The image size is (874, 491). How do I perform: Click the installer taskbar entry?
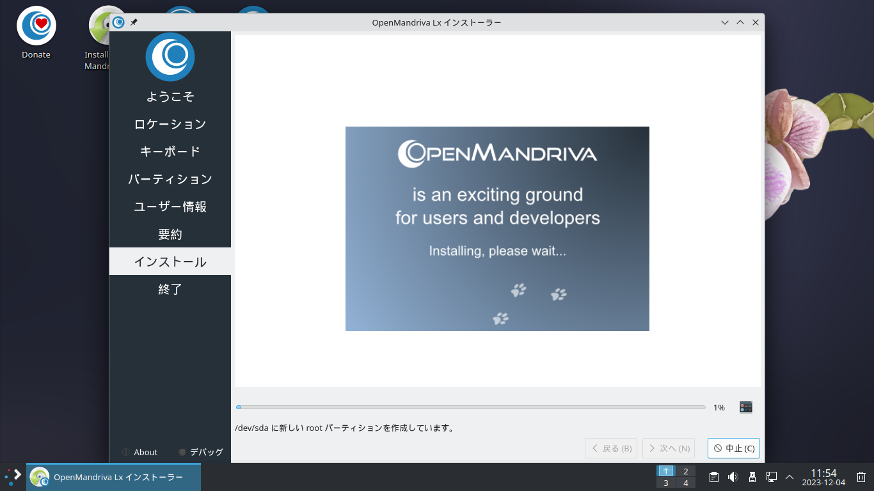click(113, 477)
